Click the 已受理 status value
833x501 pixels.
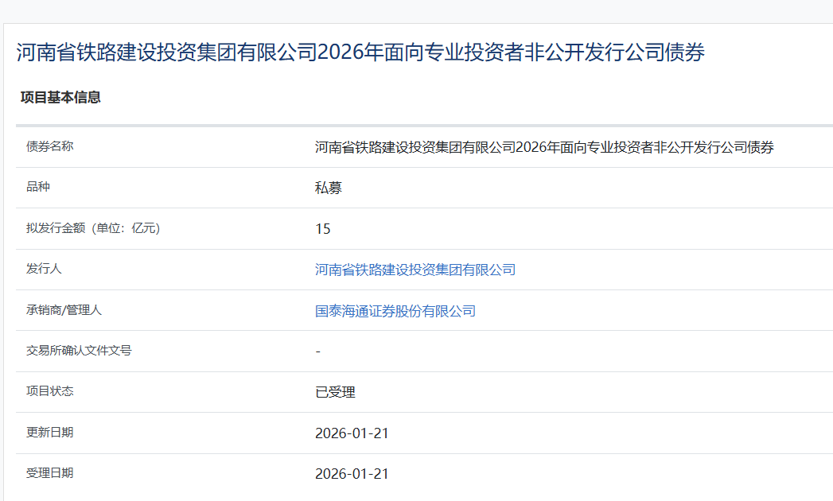(335, 392)
